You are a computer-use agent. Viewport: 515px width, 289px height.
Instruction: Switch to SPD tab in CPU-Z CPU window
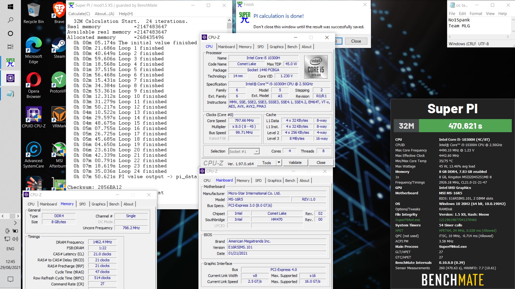(260, 47)
